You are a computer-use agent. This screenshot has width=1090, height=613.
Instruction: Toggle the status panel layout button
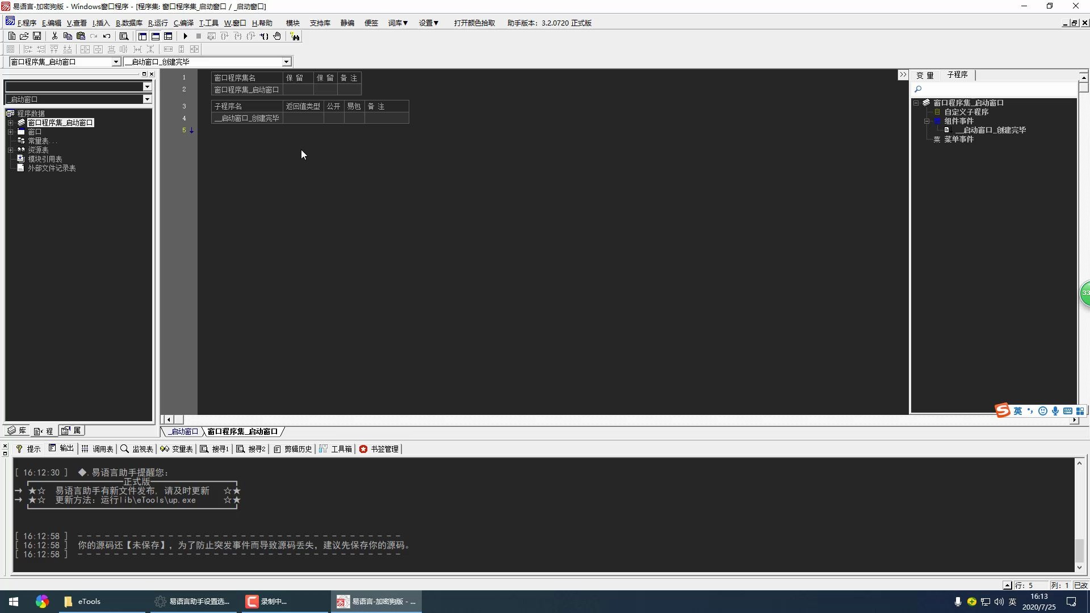[x=155, y=36]
